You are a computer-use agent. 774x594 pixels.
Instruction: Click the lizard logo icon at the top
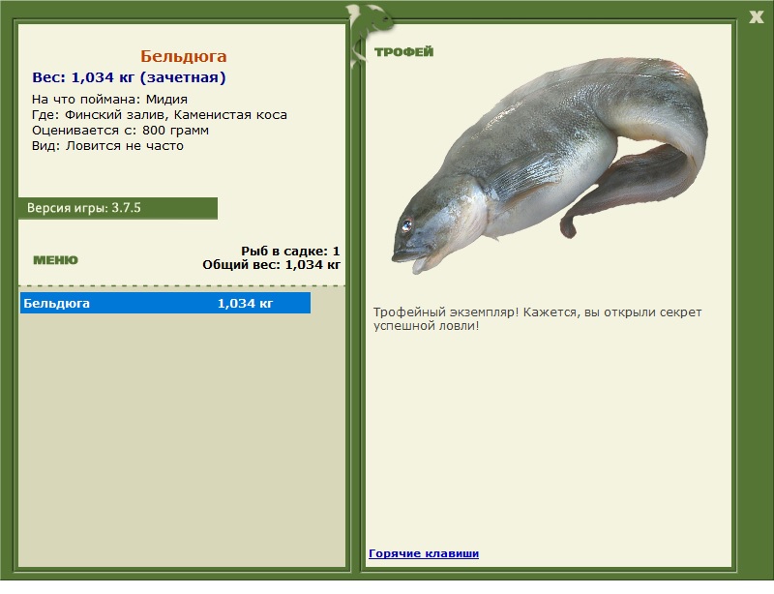370,35
